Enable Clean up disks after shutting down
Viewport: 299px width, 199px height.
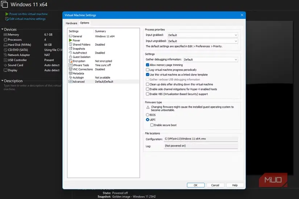point(148,84)
